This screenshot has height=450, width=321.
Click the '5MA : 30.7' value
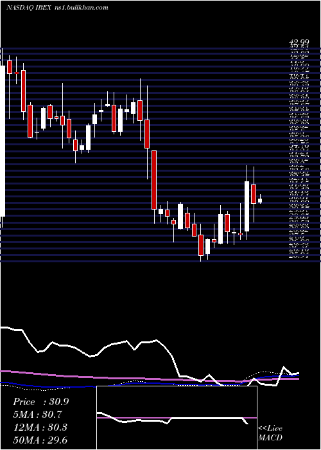(x=38, y=415)
